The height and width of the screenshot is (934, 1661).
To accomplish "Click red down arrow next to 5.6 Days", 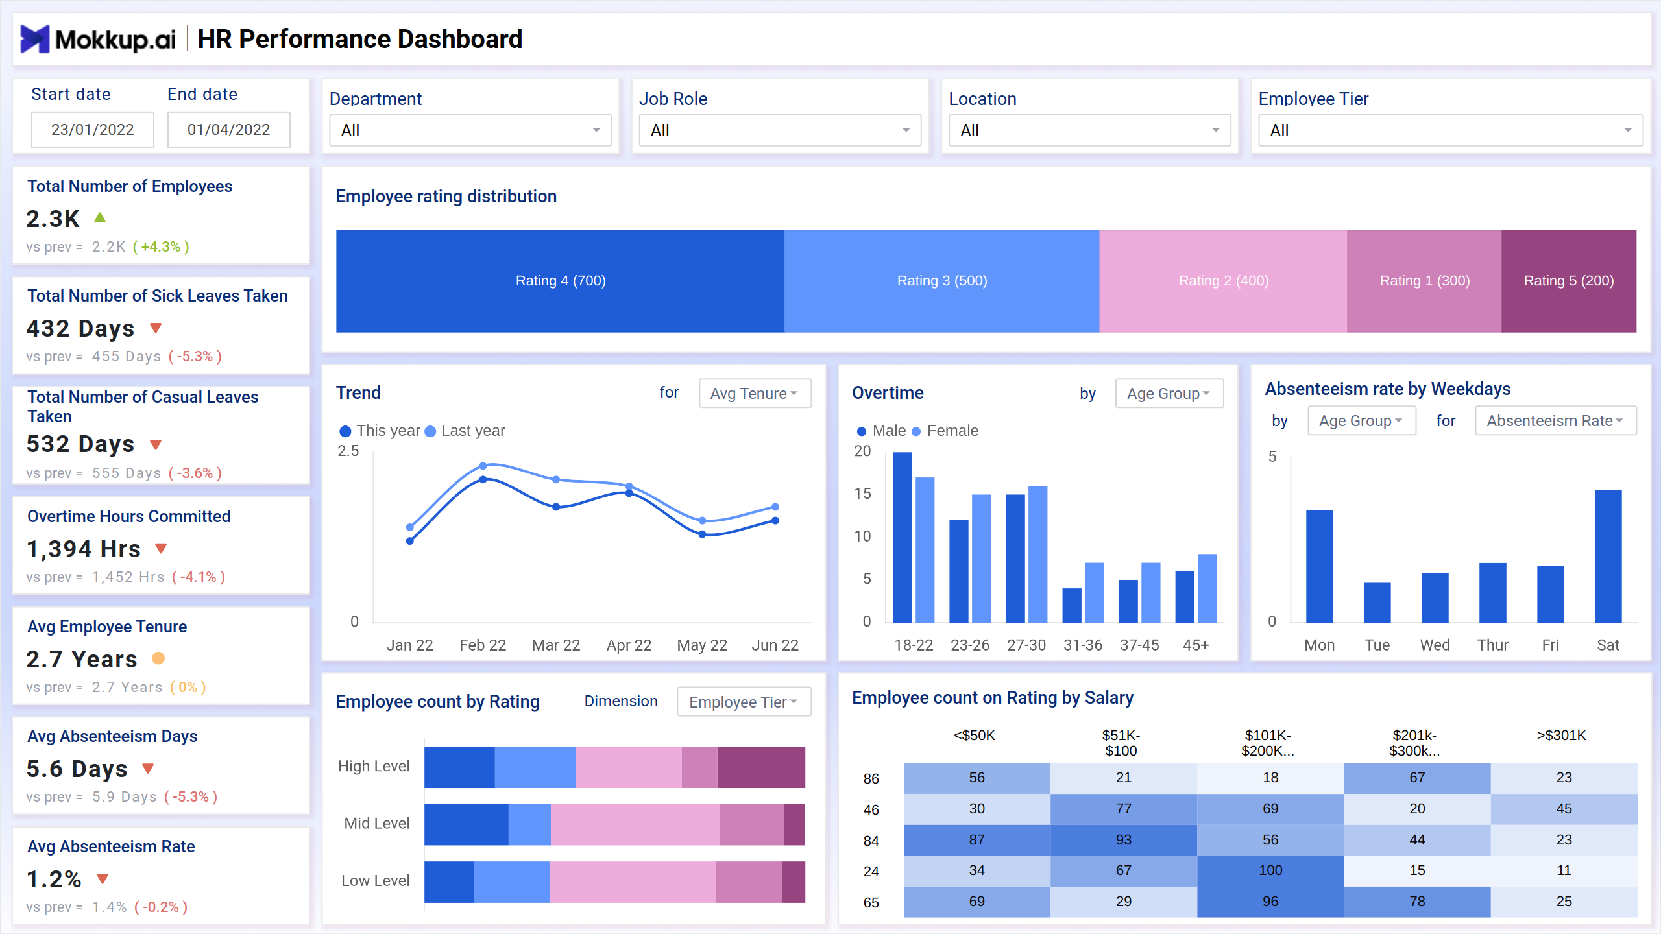I will (x=148, y=769).
